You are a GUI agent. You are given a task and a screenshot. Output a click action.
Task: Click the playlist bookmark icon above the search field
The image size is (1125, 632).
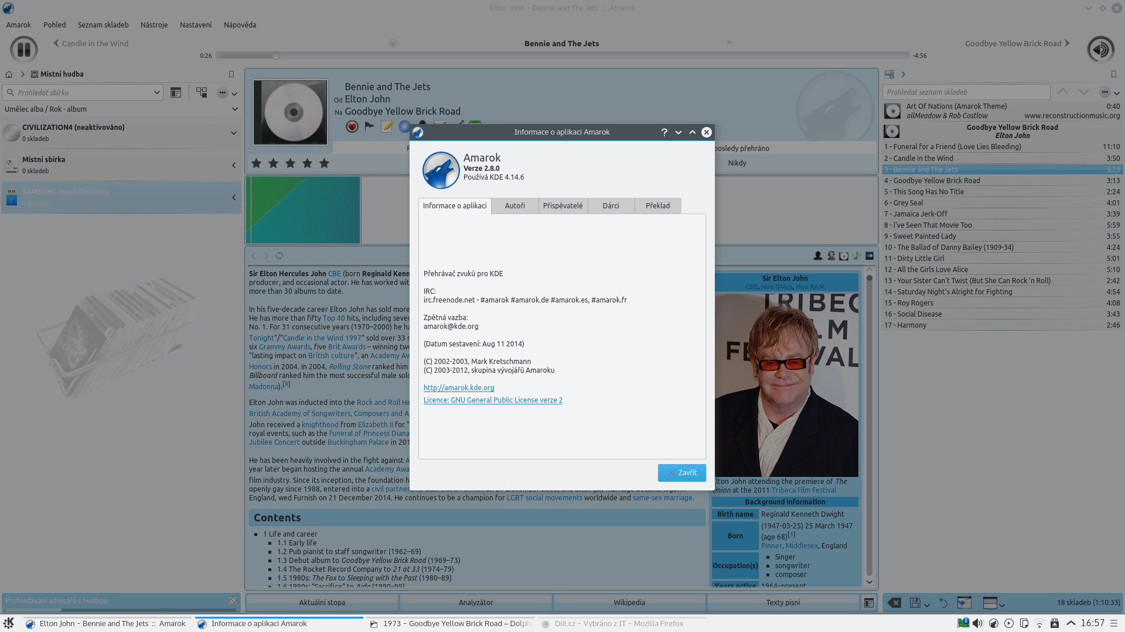pos(1114,74)
